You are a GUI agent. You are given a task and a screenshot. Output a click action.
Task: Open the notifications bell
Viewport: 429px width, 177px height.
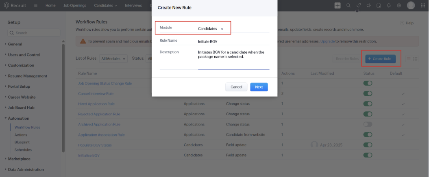tap(389, 5)
